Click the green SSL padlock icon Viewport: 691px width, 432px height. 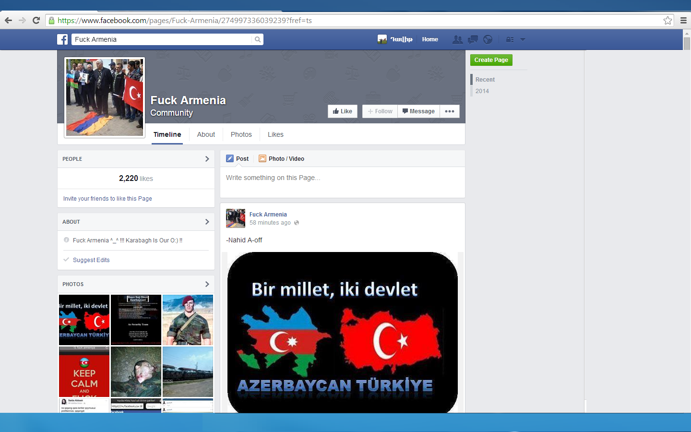coord(51,20)
